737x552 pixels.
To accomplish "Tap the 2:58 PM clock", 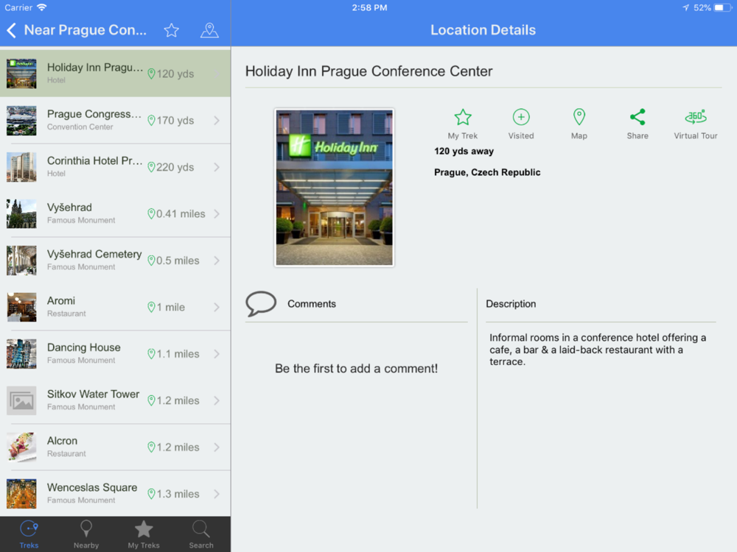I will coord(369,7).
